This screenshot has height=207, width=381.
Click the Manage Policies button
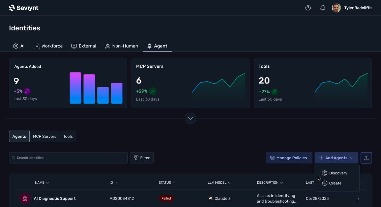(x=288, y=158)
